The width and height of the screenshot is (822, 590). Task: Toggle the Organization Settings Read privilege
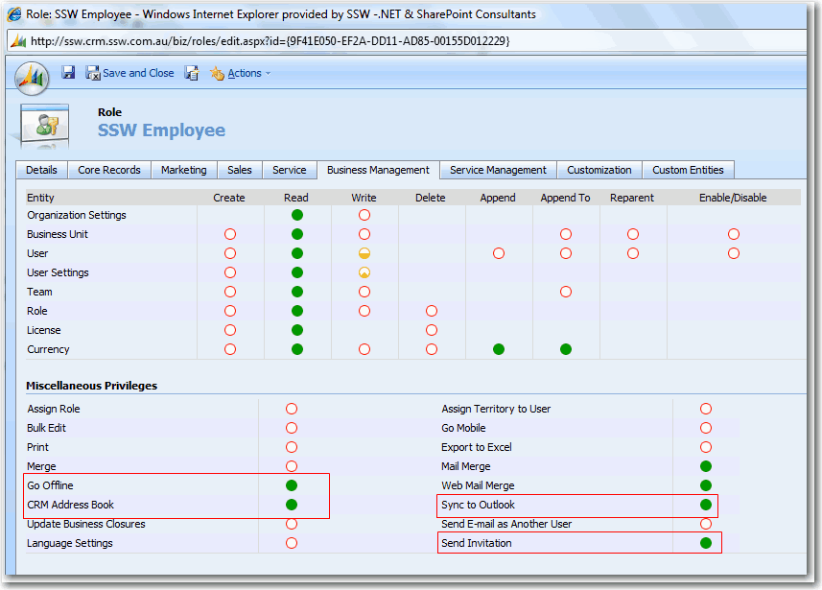pyautogui.click(x=297, y=215)
